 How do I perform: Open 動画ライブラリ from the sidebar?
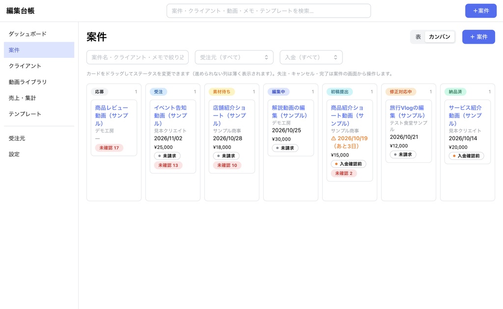pyautogui.click(x=39, y=82)
